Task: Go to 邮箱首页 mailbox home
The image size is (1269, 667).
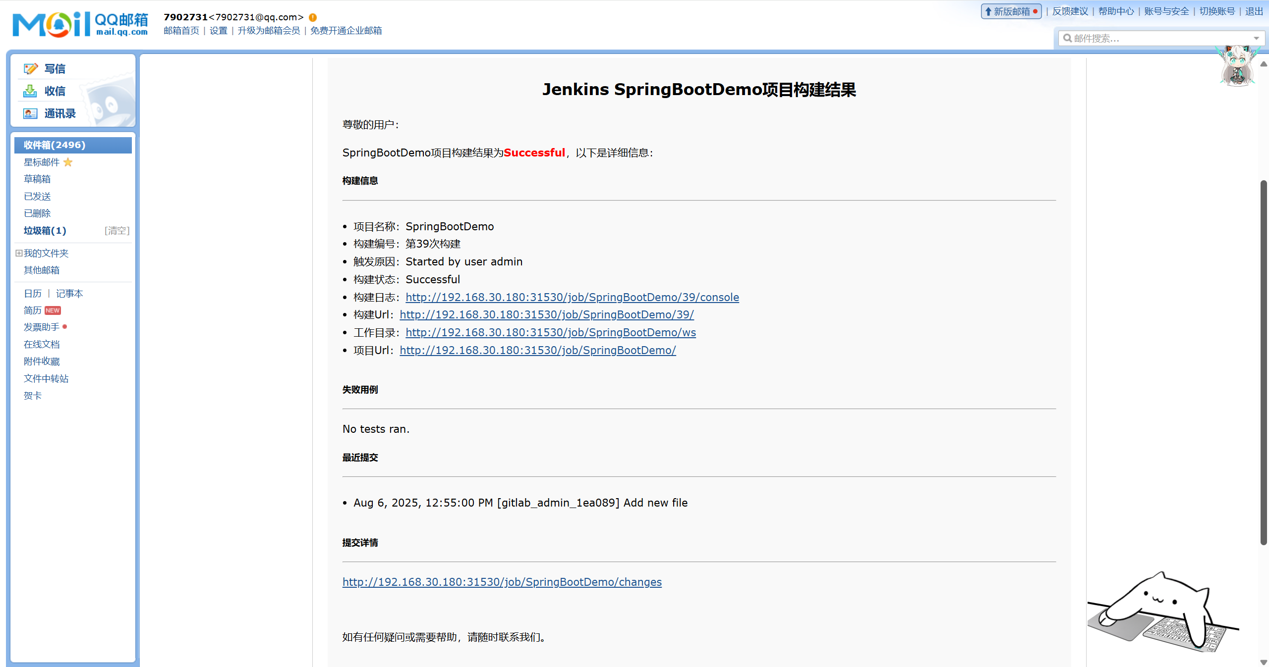Action: click(x=181, y=31)
